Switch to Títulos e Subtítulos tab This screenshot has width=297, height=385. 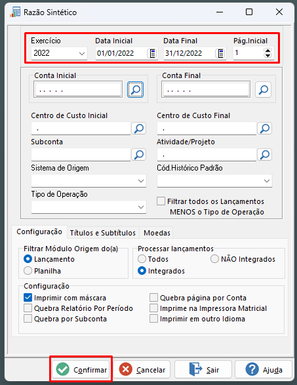point(103,233)
